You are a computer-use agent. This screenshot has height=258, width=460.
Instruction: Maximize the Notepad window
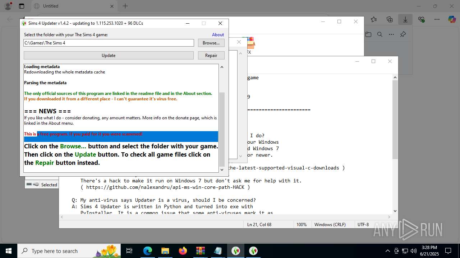373,61
